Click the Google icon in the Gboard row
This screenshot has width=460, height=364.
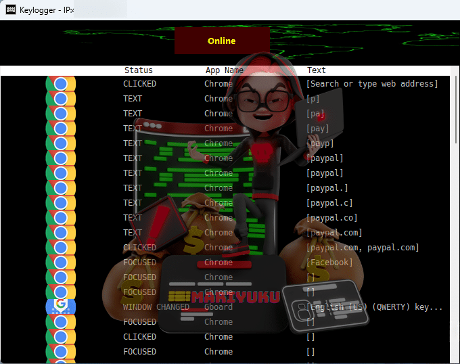point(60,306)
